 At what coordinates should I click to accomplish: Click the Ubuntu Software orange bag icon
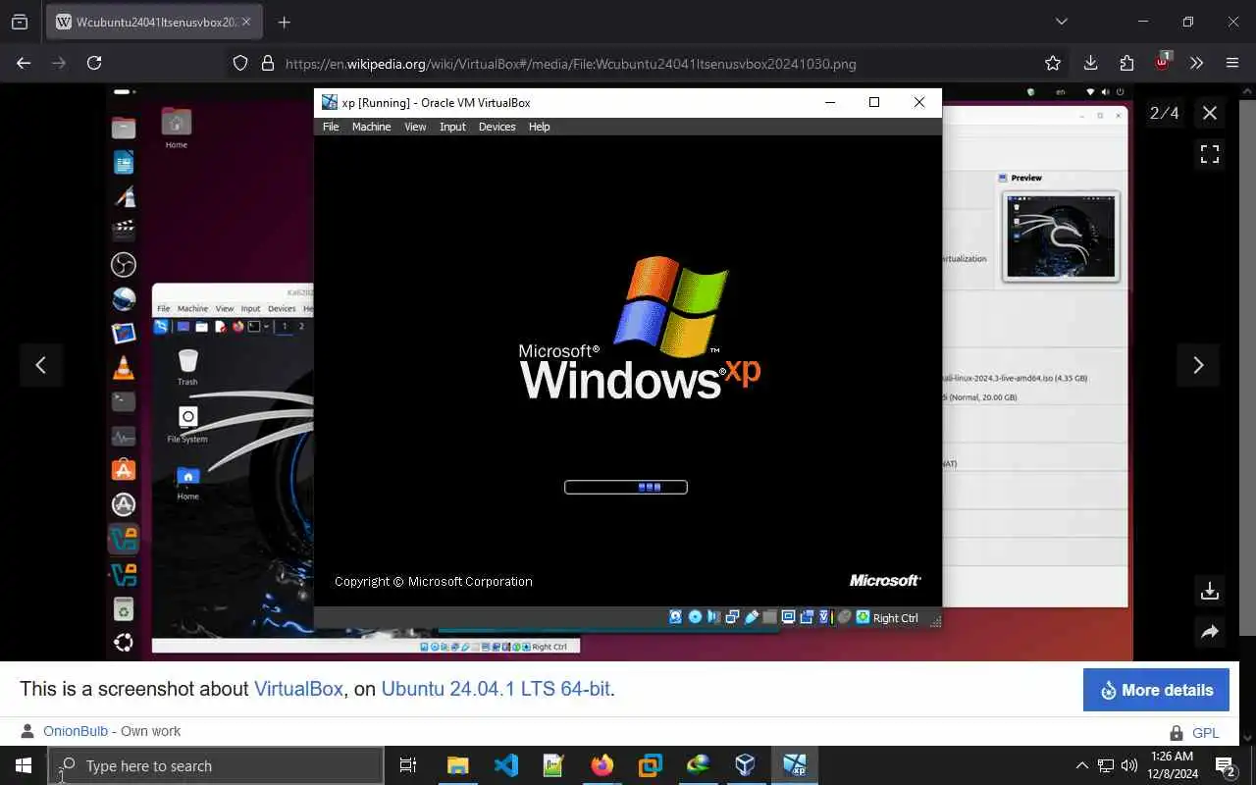(x=124, y=470)
